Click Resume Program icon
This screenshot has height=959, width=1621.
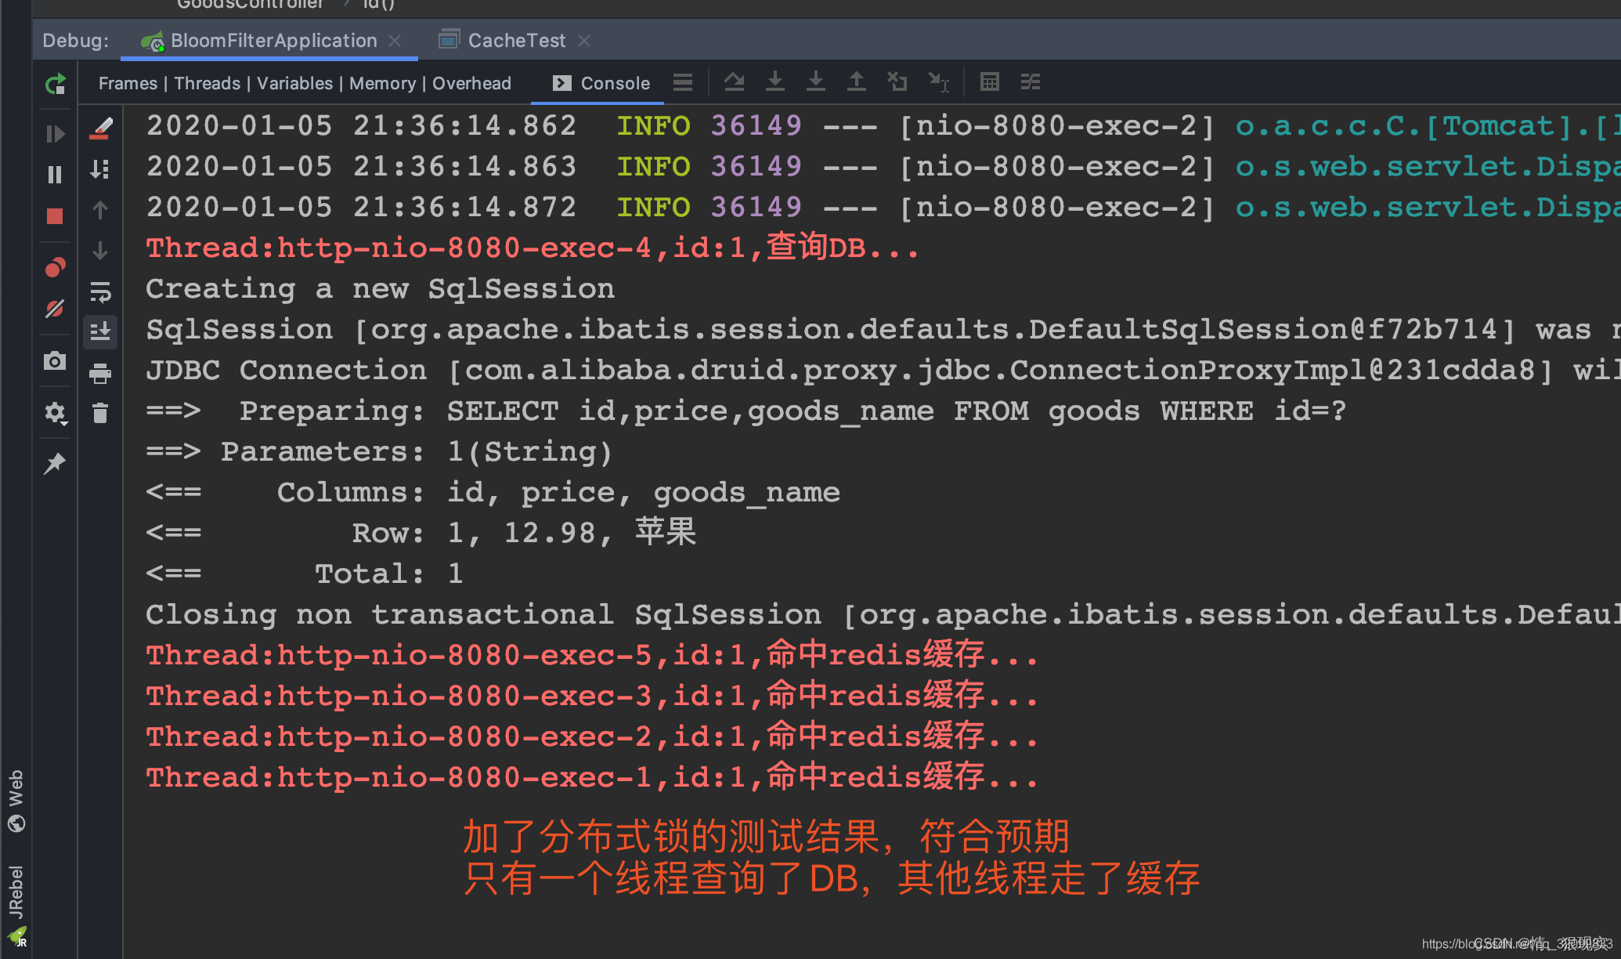click(55, 134)
